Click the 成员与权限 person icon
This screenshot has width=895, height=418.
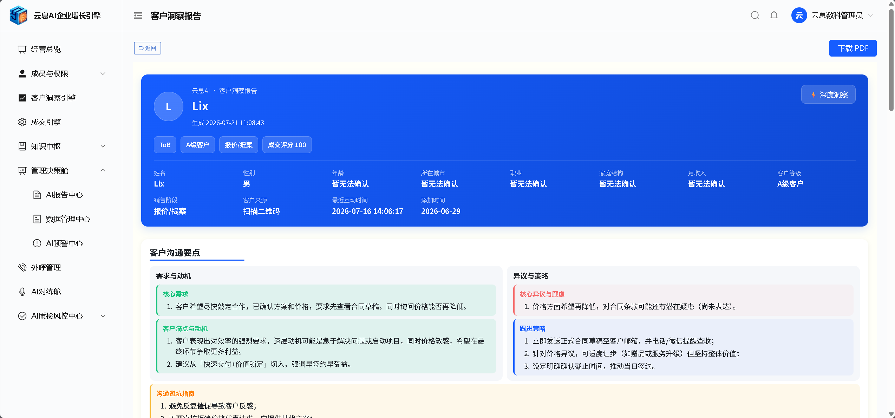point(22,73)
